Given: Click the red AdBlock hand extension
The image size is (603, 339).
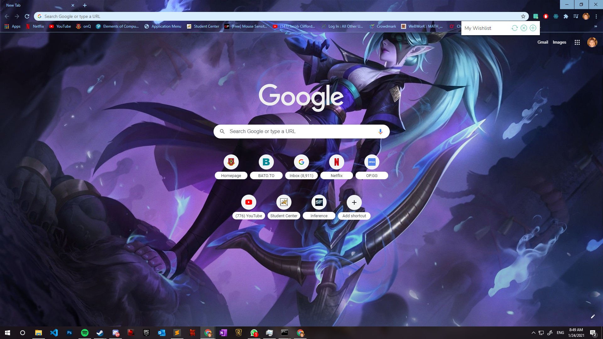Looking at the screenshot, I should point(546,17).
